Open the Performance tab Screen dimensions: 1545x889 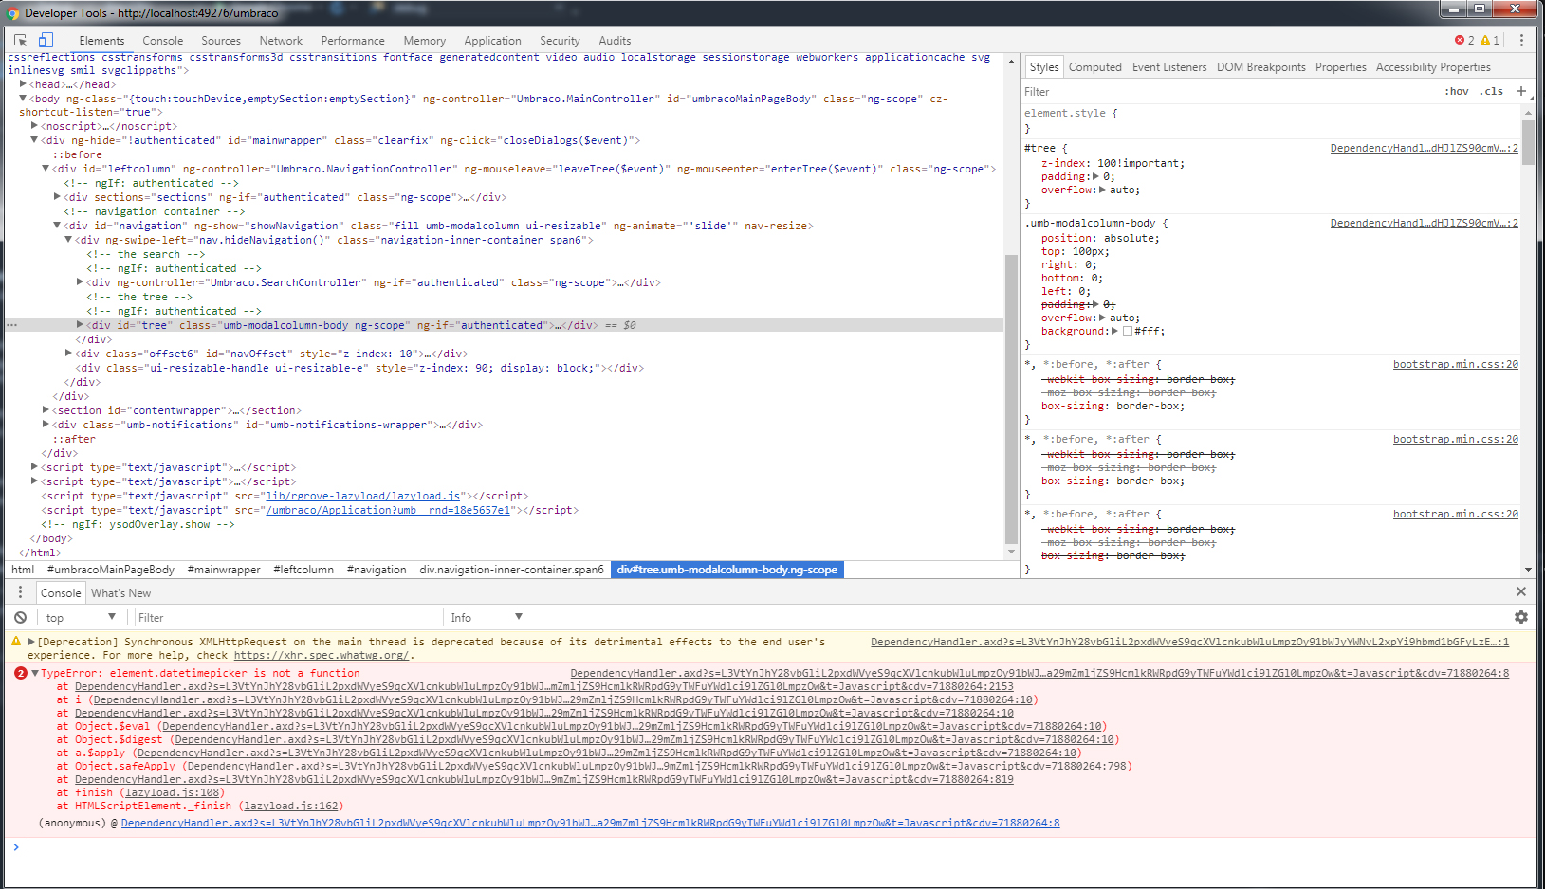pos(353,41)
